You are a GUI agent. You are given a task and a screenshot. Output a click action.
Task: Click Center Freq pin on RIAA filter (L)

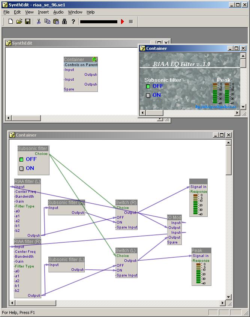25,191
